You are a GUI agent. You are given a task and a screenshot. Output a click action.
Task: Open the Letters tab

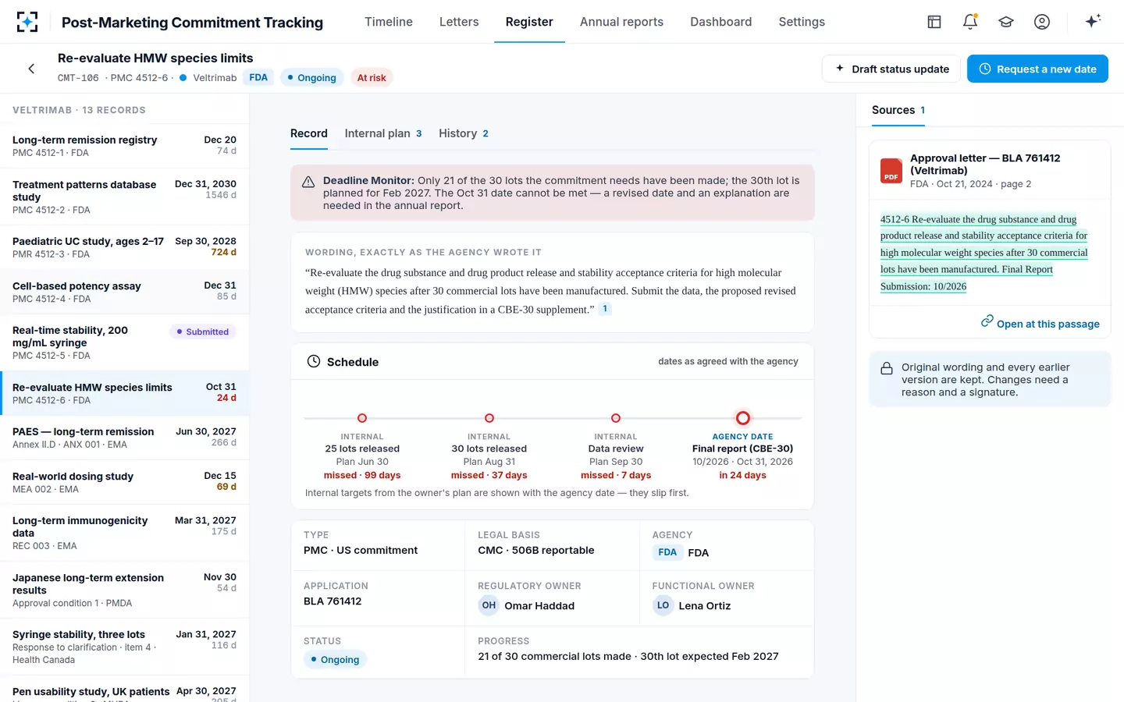click(x=459, y=22)
